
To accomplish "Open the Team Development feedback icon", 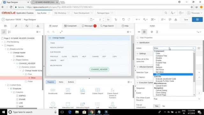I will pos(170,19).
